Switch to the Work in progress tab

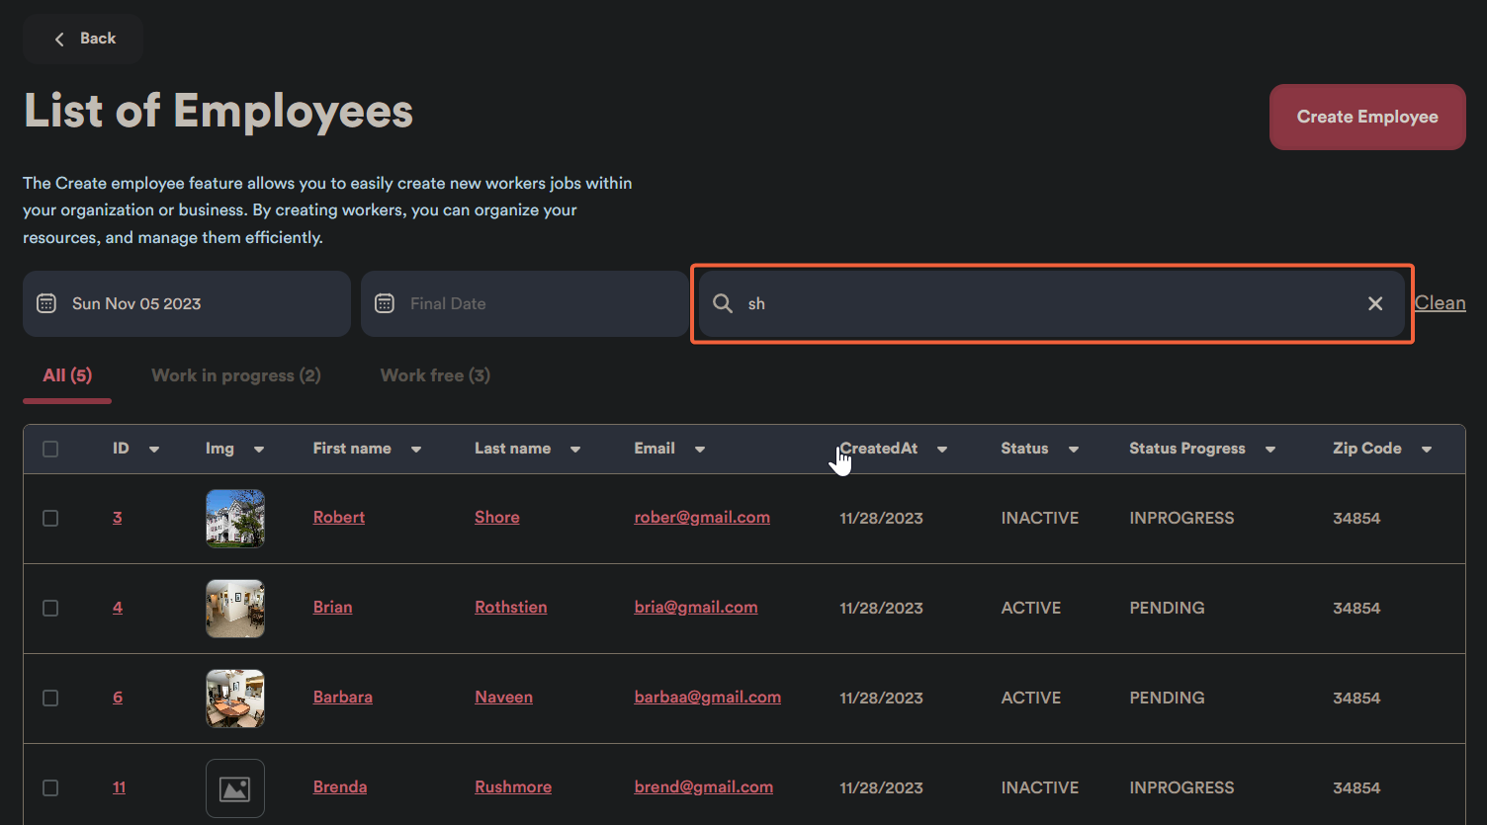235,375
